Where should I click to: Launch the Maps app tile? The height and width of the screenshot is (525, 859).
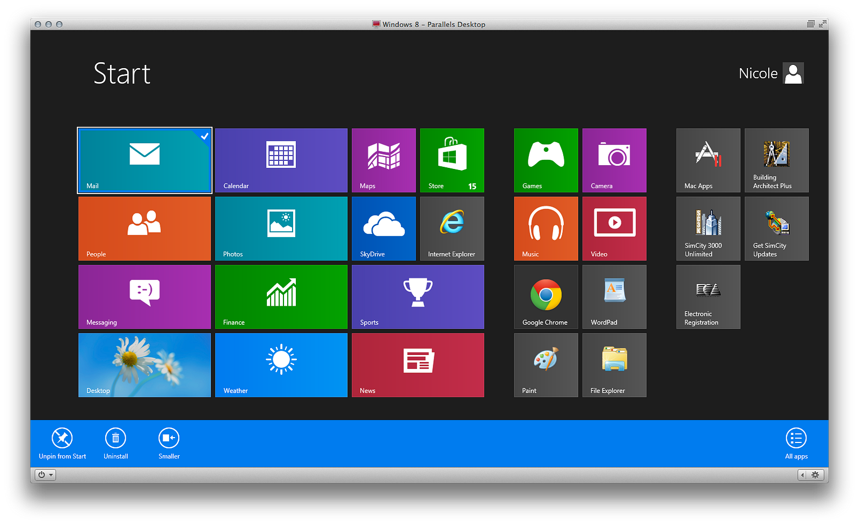click(384, 160)
